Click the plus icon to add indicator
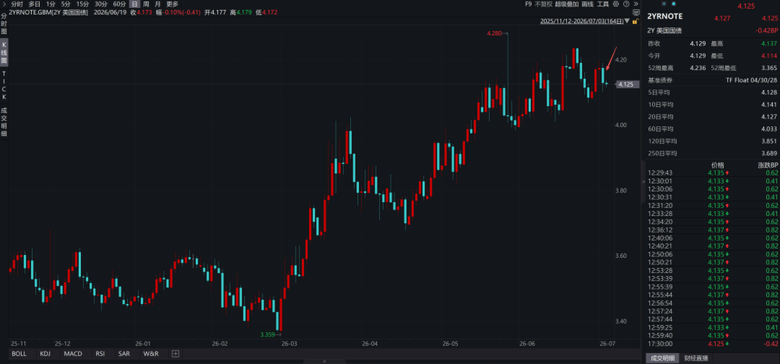The height and width of the screenshot is (364, 780). (x=175, y=354)
